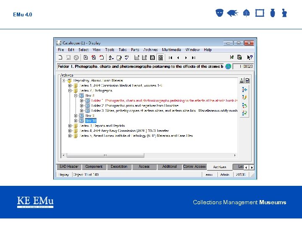Click the tree scrollbar left arrow
The height and width of the screenshot is (226, 302).
(x=64, y=155)
